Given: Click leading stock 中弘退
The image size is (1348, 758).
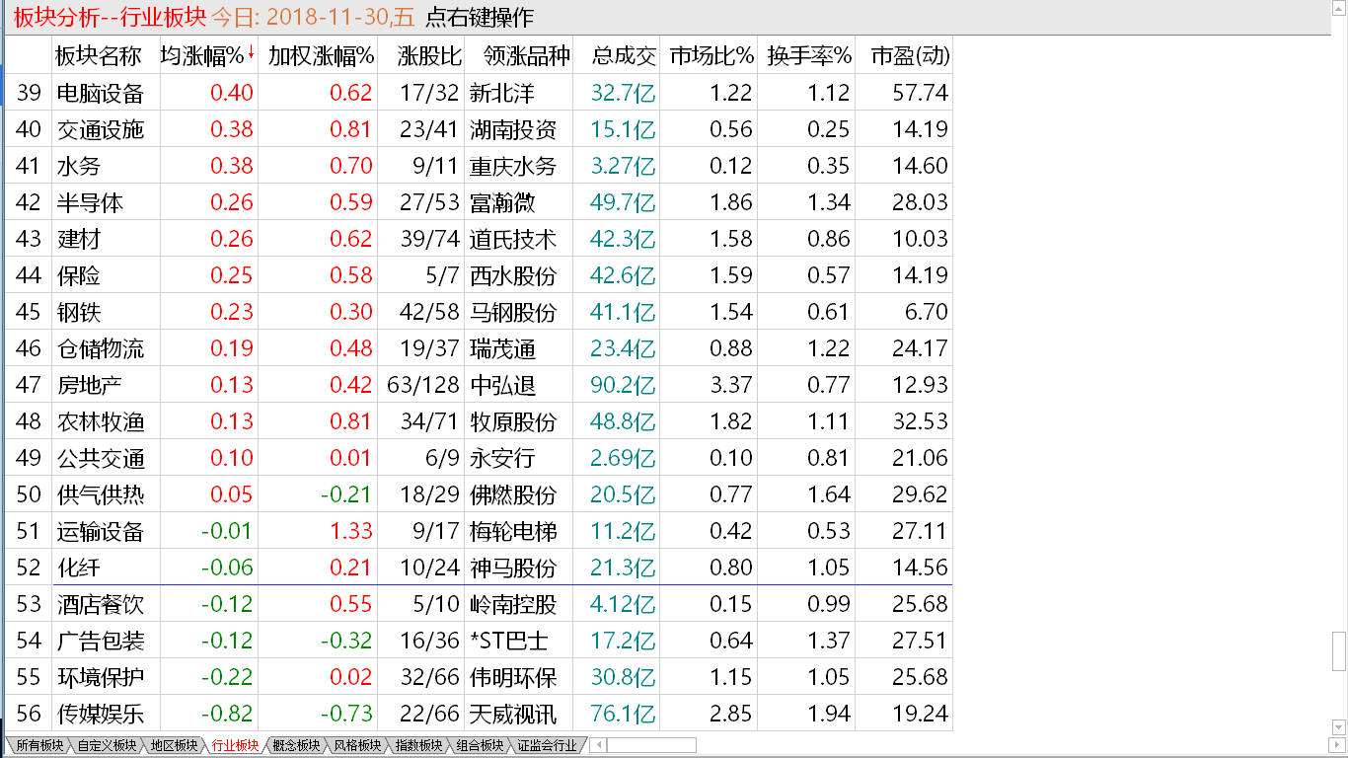Looking at the screenshot, I should click(x=501, y=385).
